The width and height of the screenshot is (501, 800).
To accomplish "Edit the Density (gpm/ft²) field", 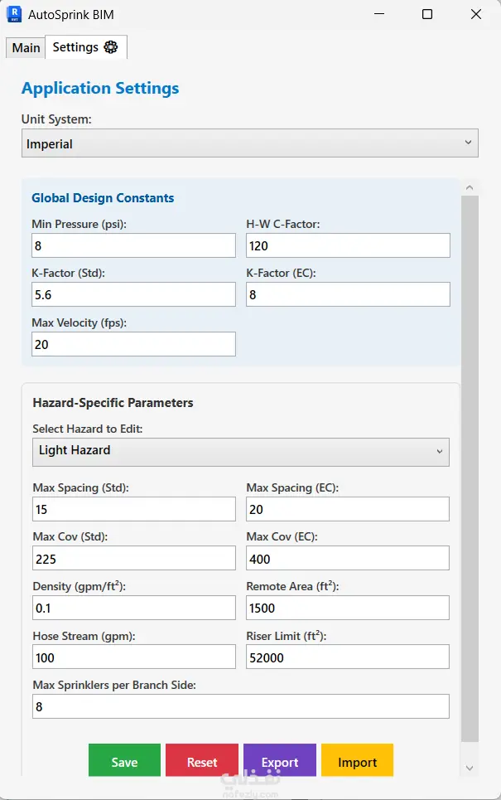I will (134, 608).
